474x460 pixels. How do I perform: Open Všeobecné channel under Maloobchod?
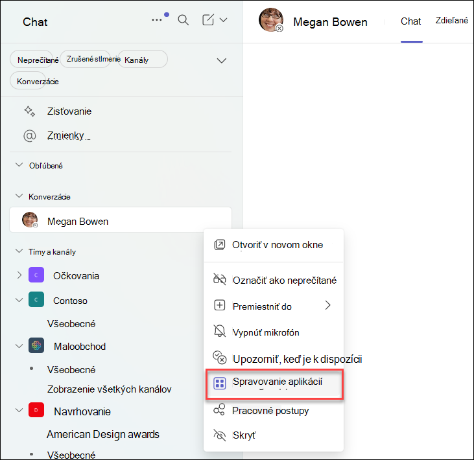coord(71,370)
